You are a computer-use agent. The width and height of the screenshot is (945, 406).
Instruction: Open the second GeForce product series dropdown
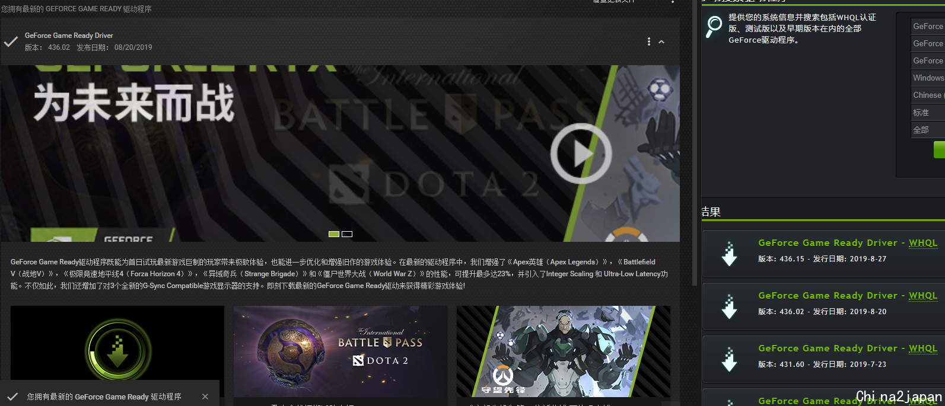[928, 43]
